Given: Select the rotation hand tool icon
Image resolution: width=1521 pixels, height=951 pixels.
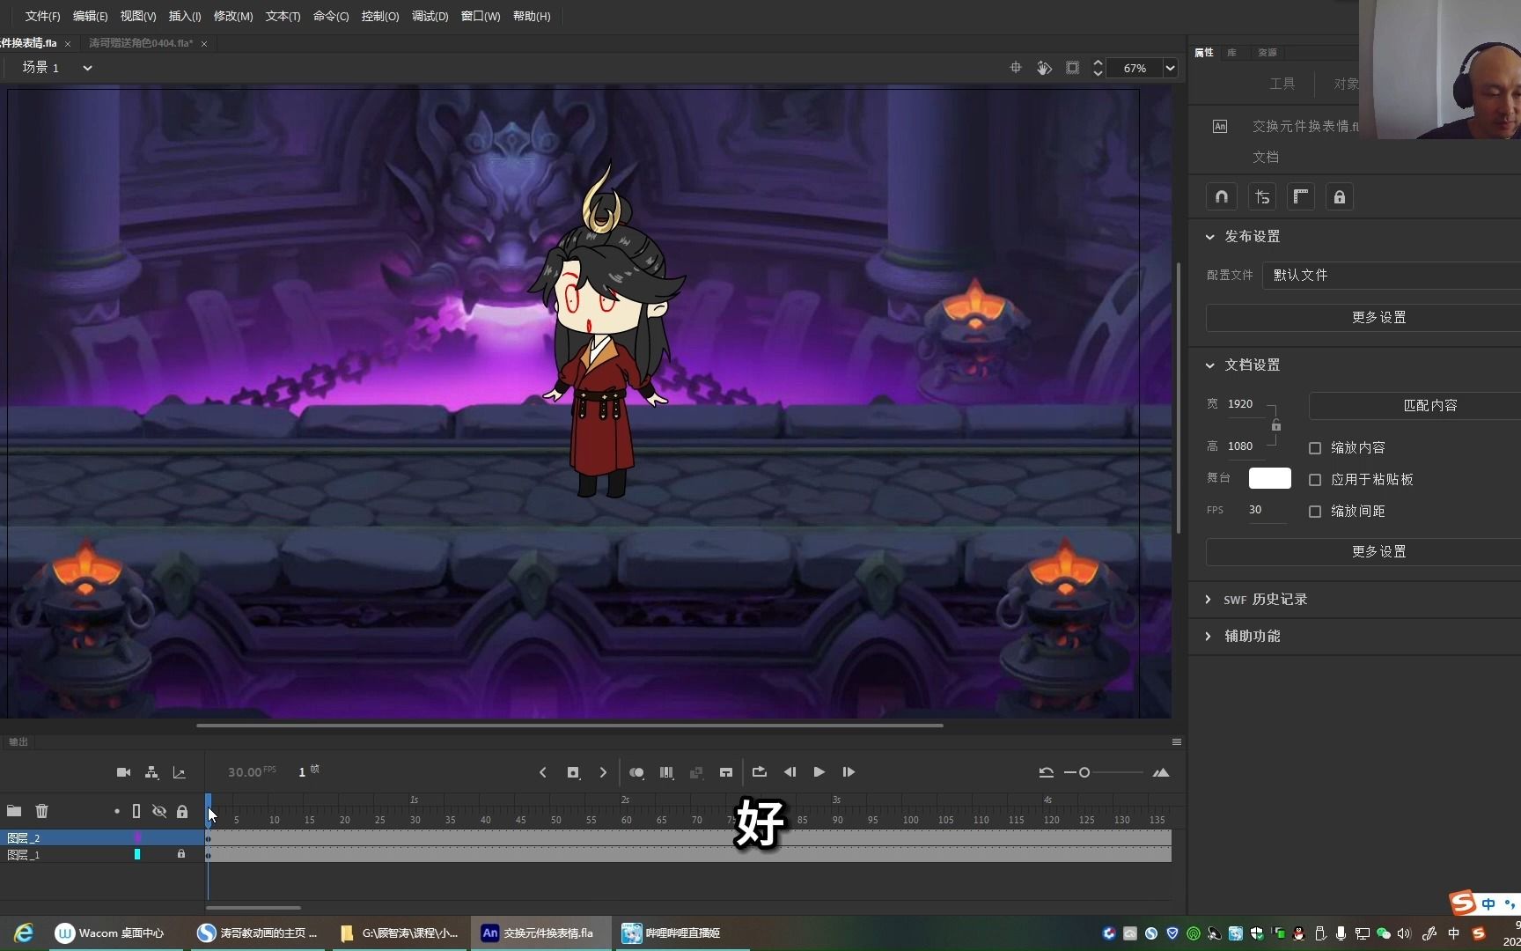Looking at the screenshot, I should click(x=1044, y=68).
